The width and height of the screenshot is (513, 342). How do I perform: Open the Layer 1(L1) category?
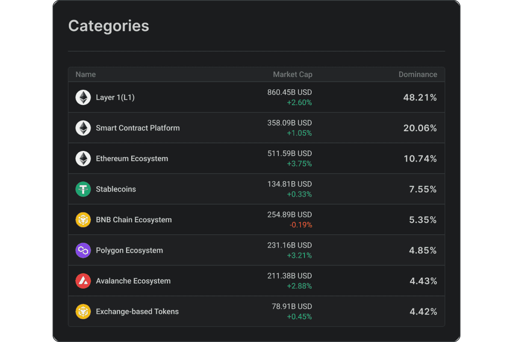tap(115, 97)
